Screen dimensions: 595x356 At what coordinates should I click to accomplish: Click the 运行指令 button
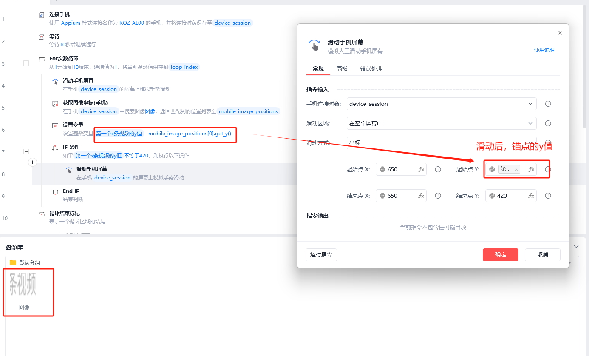pyautogui.click(x=321, y=255)
